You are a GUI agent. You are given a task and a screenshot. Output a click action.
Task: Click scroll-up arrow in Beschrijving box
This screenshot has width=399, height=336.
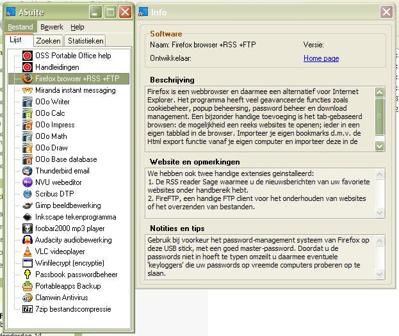pos(379,92)
